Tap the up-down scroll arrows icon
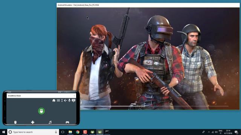The height and width of the screenshot is (135, 241). click(x=62, y=100)
